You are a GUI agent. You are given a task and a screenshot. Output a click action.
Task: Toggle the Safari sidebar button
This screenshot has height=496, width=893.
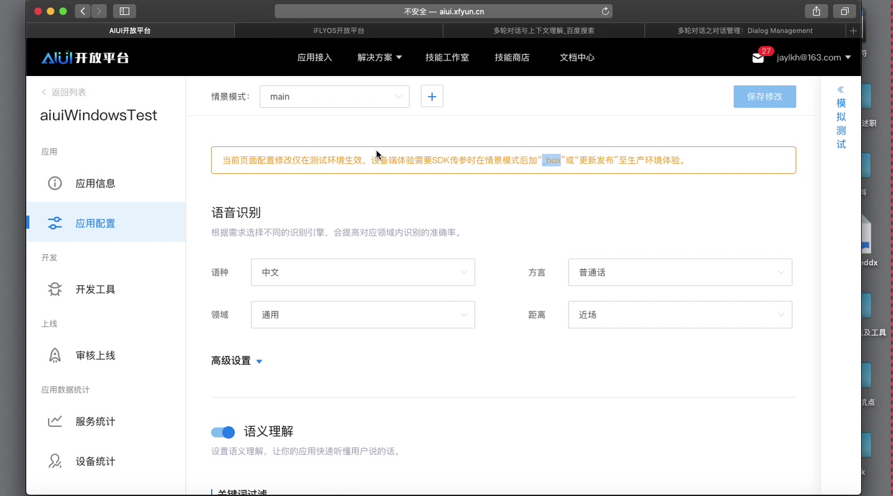click(x=125, y=11)
